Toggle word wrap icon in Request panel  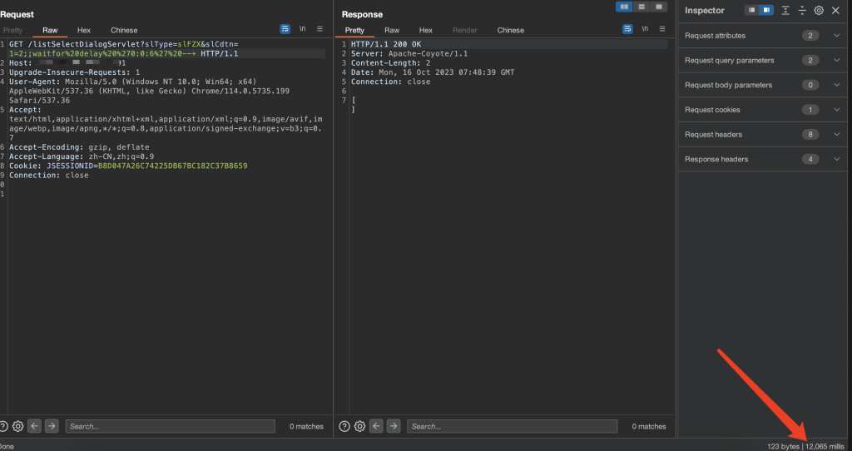(285, 29)
